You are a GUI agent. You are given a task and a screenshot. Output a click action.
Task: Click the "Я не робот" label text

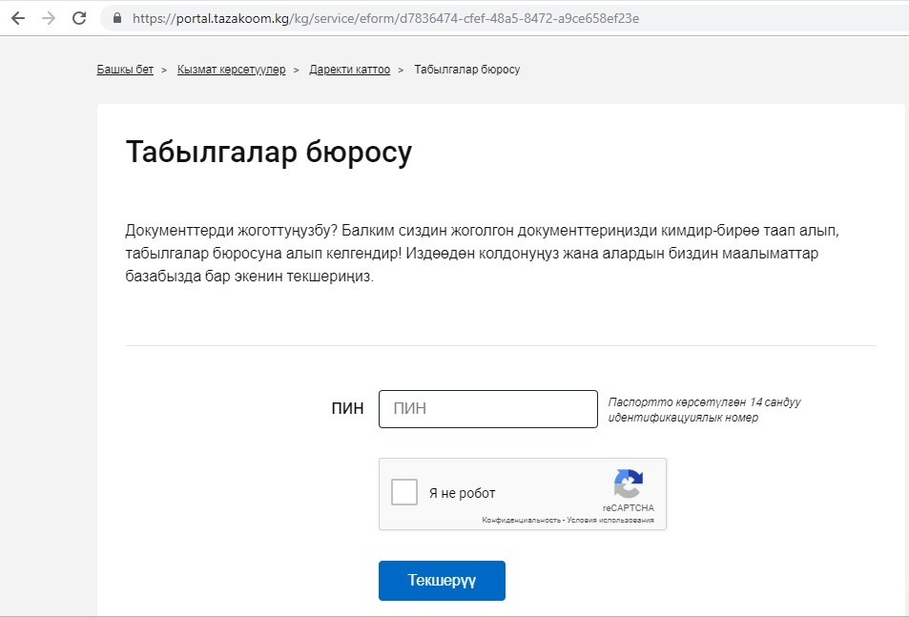point(462,493)
